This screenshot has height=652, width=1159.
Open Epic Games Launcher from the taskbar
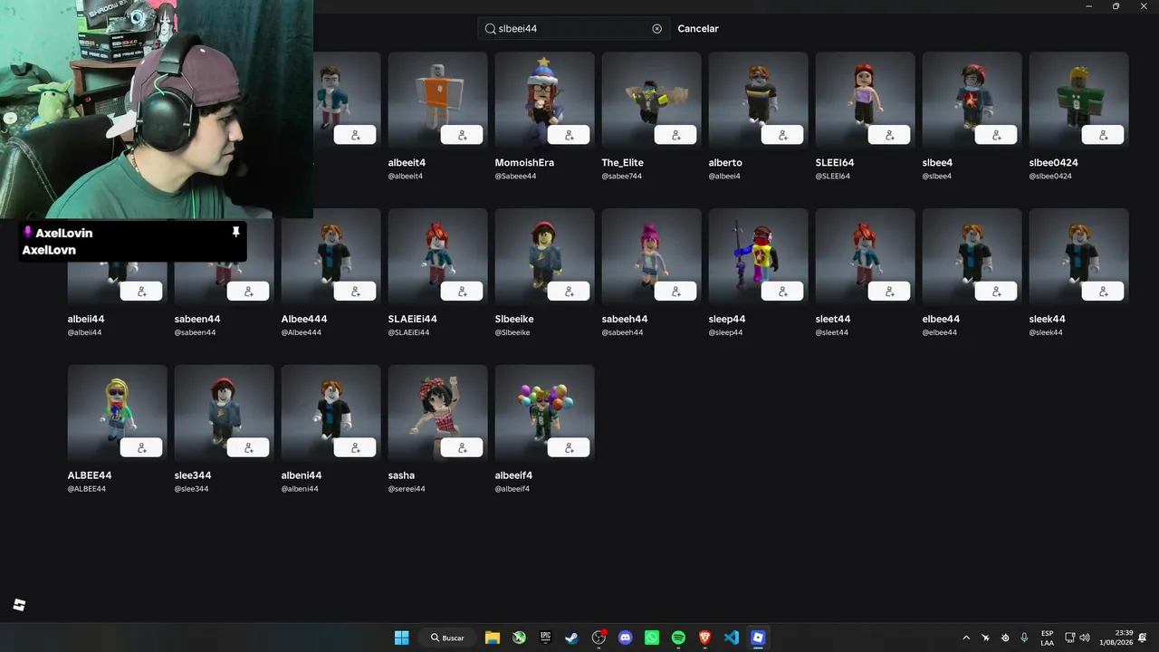coord(545,638)
